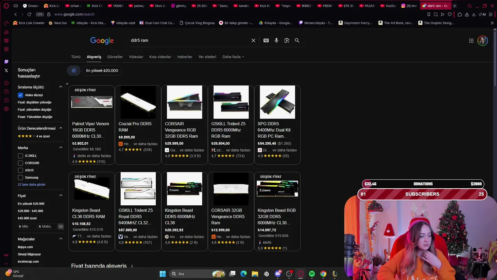Screen dimensions: 497x280
Task: Open Crucial Pro DDR5 RAM product thumbnail
Action: tap(138, 102)
